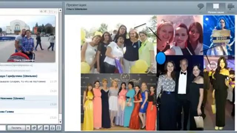237x133 pixels.
Task: Click the presentation slide collage
Action: click(158, 73)
